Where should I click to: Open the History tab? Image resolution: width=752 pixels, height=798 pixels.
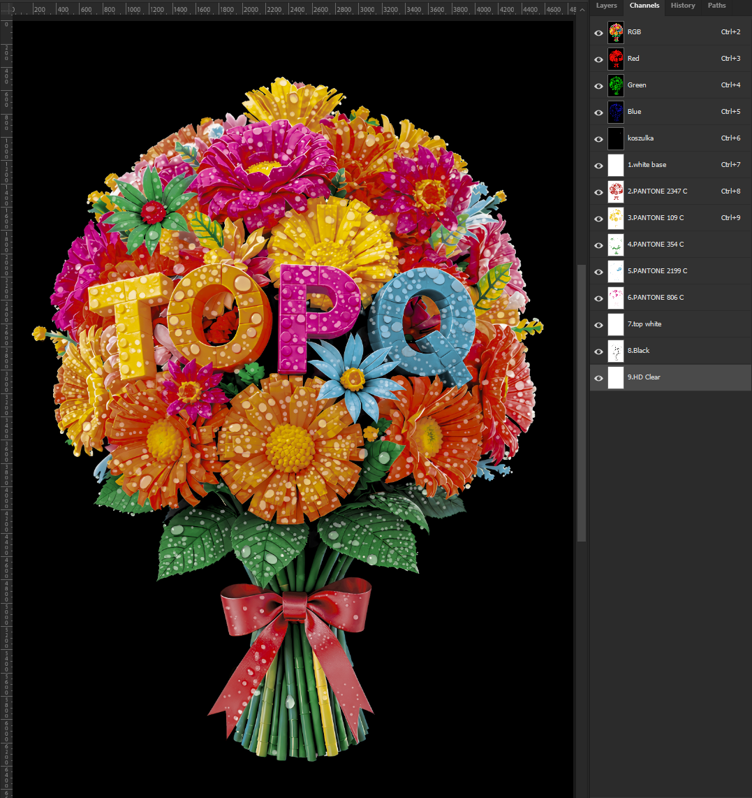[x=682, y=6]
